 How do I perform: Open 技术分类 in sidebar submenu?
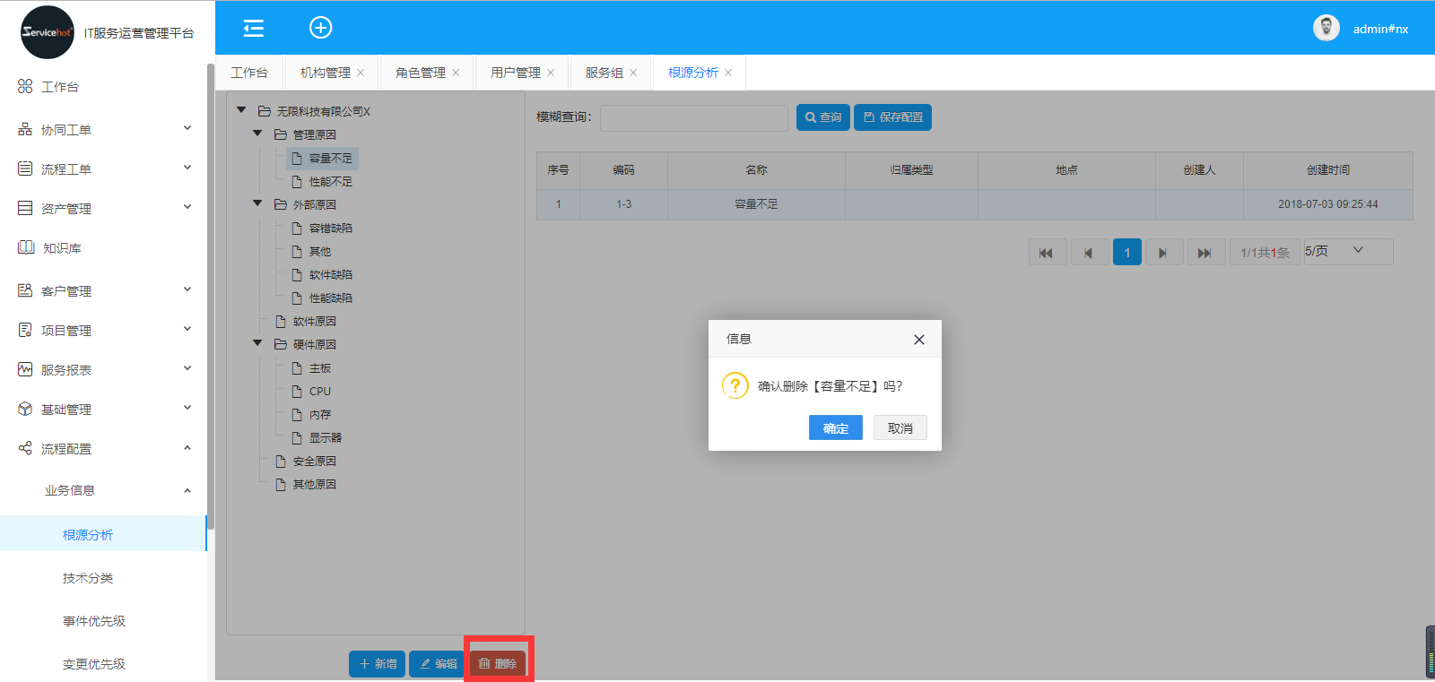tap(88, 578)
